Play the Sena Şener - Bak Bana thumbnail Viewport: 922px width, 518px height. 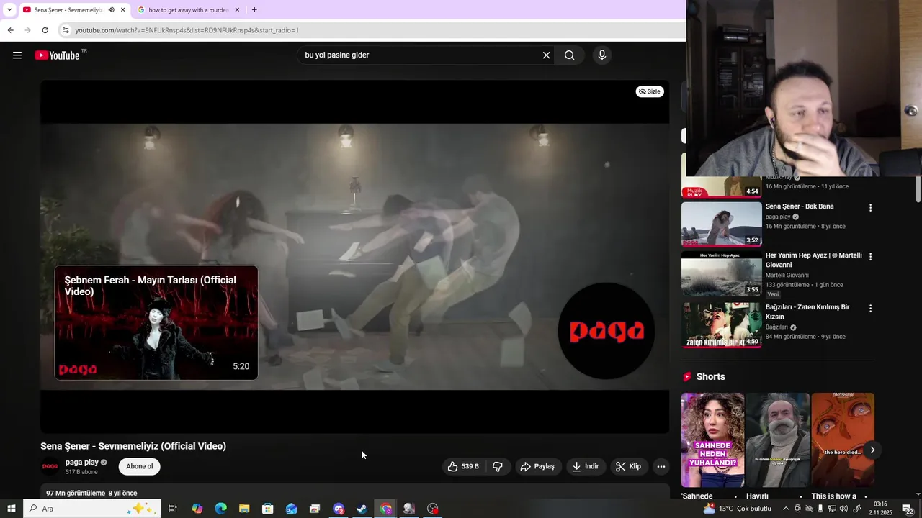click(x=721, y=224)
